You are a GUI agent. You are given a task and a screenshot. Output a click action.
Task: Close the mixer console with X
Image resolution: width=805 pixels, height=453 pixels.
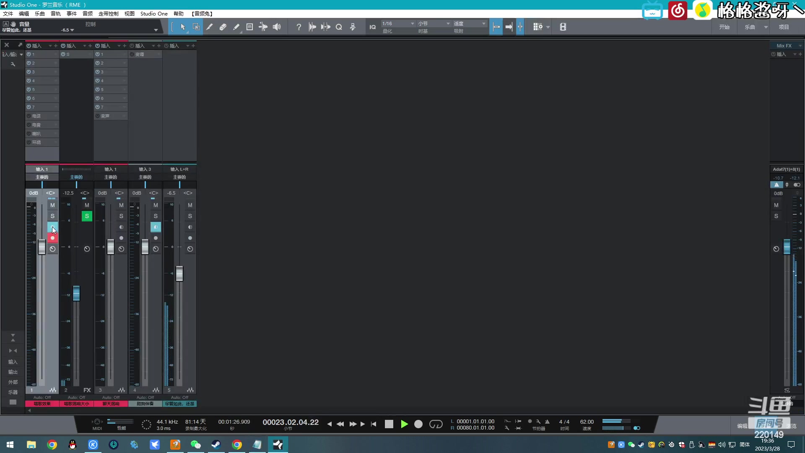click(6, 45)
